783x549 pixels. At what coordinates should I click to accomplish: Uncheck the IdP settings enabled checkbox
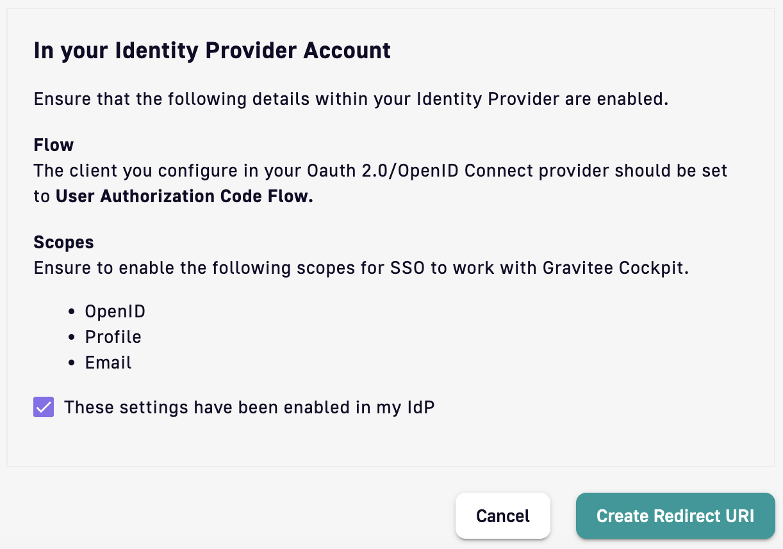pyautogui.click(x=44, y=407)
